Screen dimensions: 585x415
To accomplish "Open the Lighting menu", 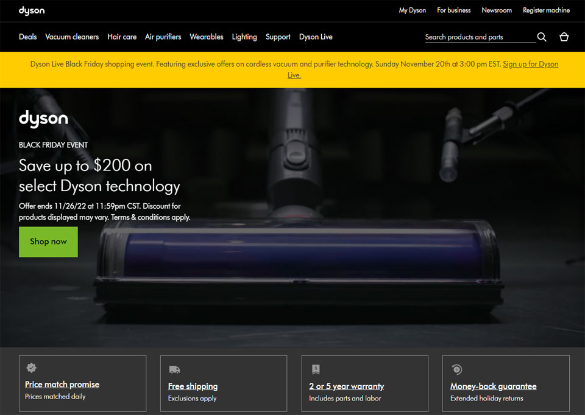I will click(244, 37).
